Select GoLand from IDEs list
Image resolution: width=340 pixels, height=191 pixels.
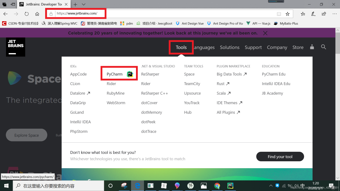point(77,112)
